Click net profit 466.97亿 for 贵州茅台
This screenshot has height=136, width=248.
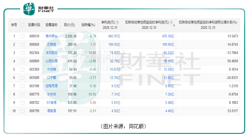(x=114, y=36)
